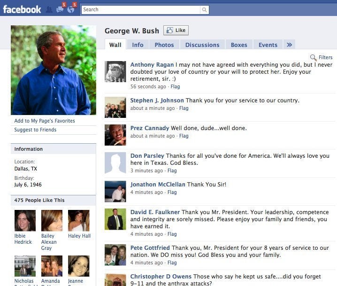Open Don Parsley's profile link
The height and width of the screenshot is (286, 337).
click(x=147, y=156)
